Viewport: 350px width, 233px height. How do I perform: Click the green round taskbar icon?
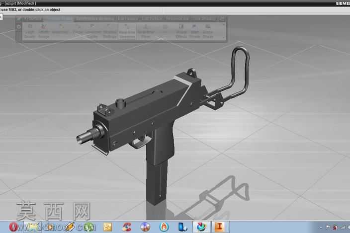coord(88,227)
